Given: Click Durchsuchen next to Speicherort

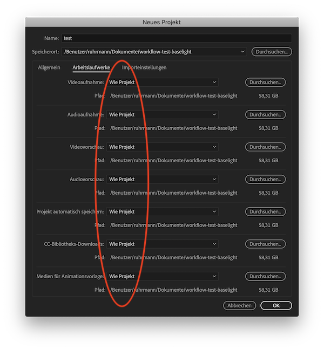Looking at the screenshot, I should 272,52.
